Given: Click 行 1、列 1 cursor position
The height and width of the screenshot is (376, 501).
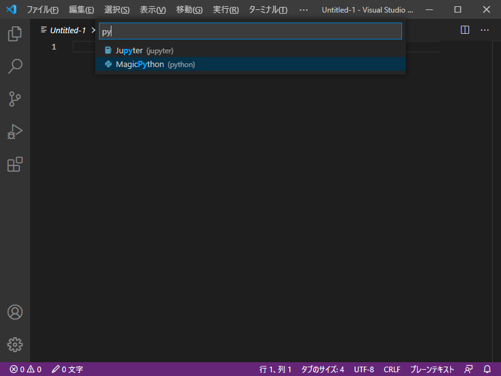Looking at the screenshot, I should [x=276, y=369].
